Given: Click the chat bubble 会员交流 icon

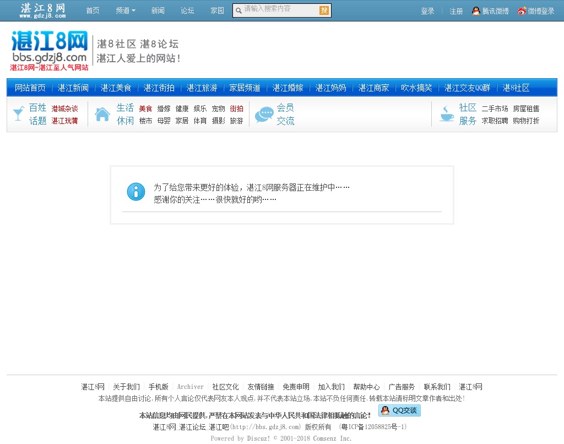Looking at the screenshot, I should coord(264,114).
